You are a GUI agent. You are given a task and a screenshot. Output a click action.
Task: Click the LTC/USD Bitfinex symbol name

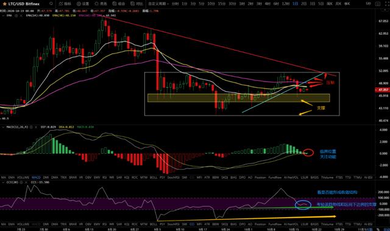click(x=24, y=4)
